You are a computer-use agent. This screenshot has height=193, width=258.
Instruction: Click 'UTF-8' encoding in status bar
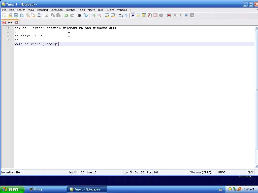point(222,172)
